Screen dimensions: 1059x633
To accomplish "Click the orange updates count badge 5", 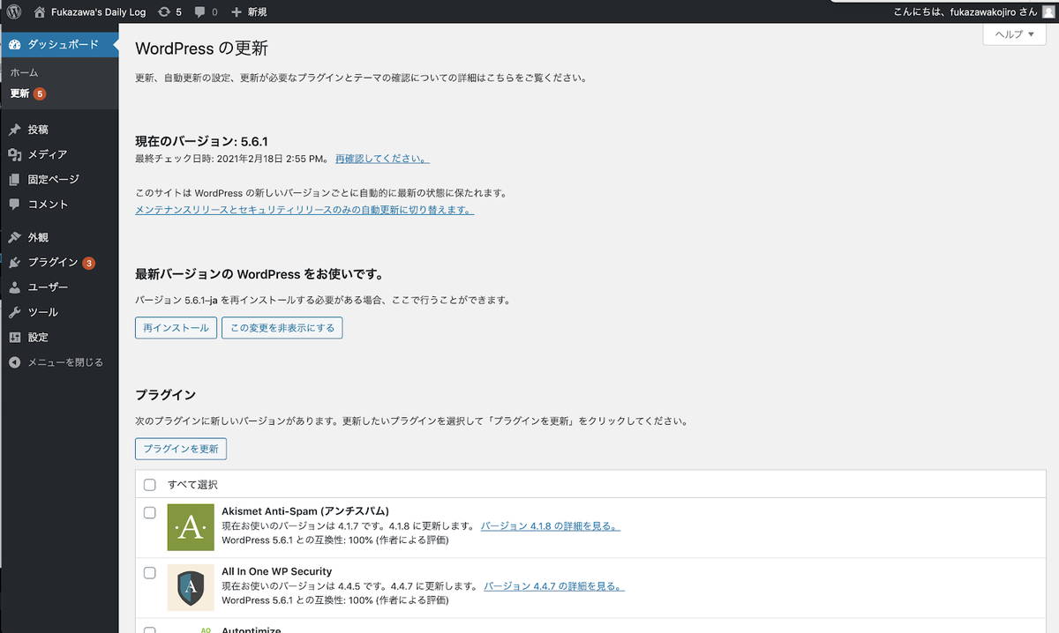I will 40,93.
